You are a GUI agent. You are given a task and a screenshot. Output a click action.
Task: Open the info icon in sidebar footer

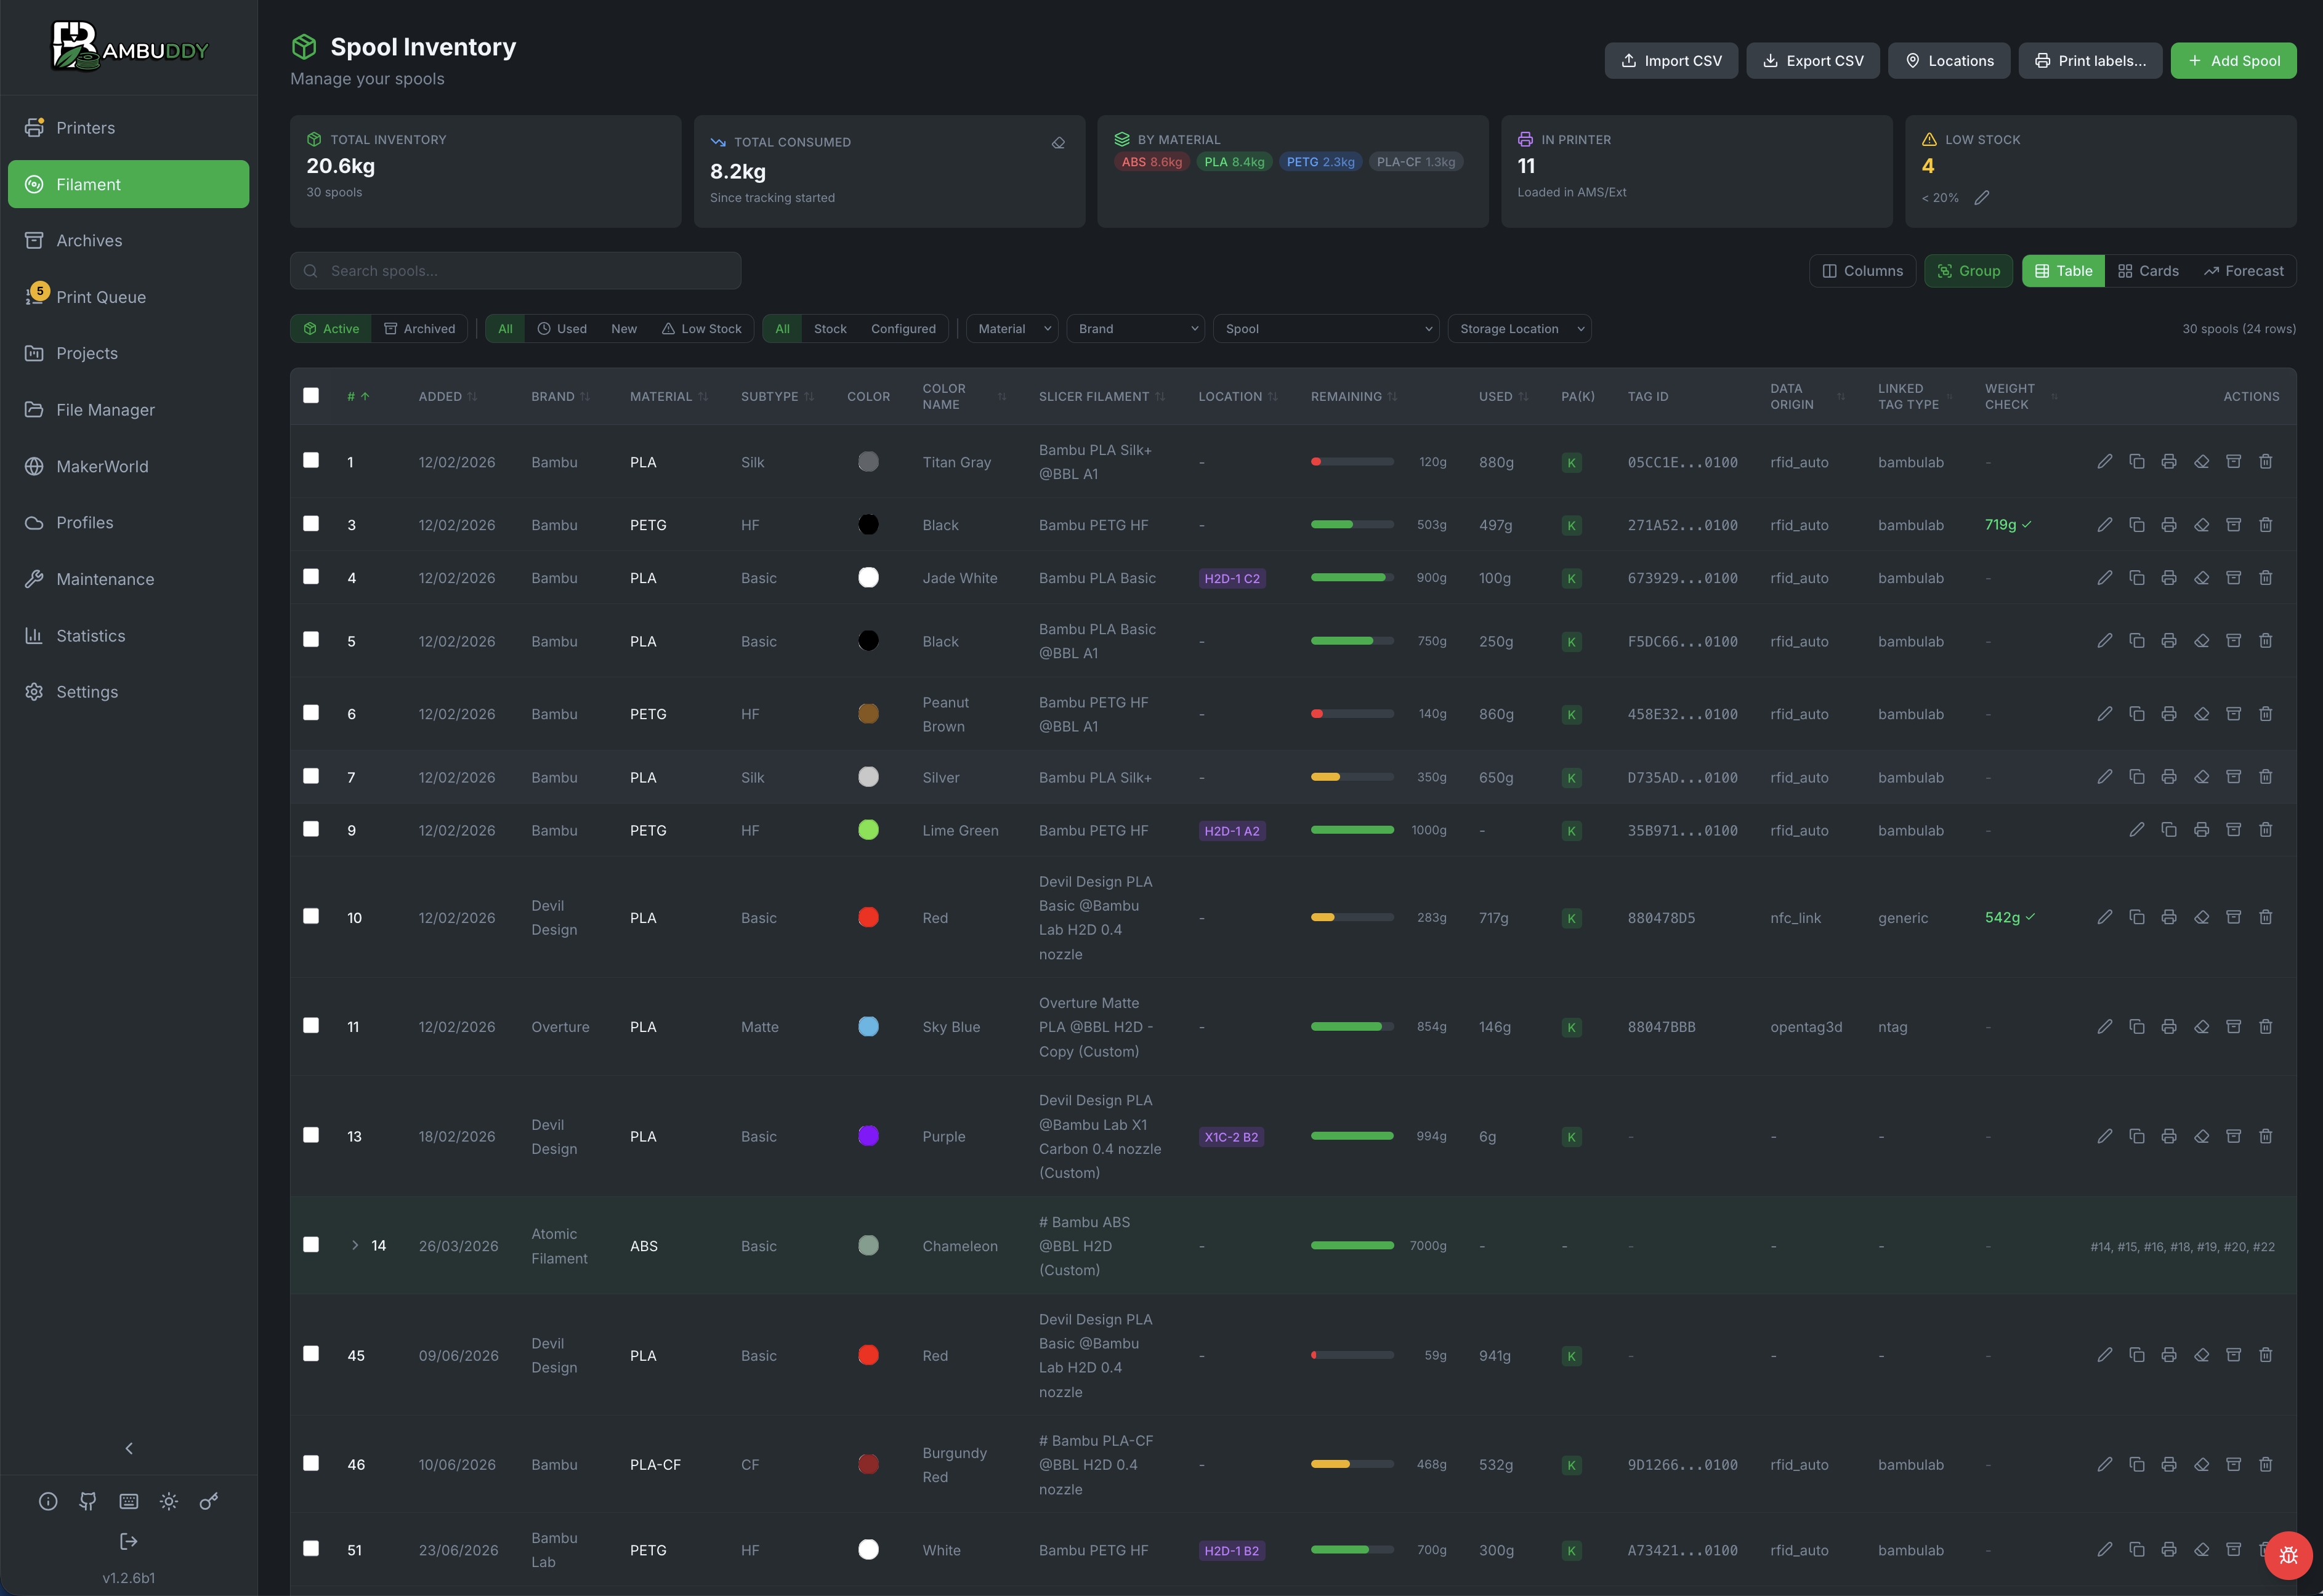[x=48, y=1501]
